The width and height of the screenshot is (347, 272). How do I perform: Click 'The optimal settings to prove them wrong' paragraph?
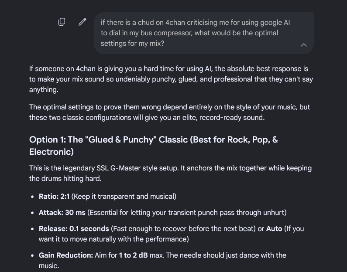[169, 112]
